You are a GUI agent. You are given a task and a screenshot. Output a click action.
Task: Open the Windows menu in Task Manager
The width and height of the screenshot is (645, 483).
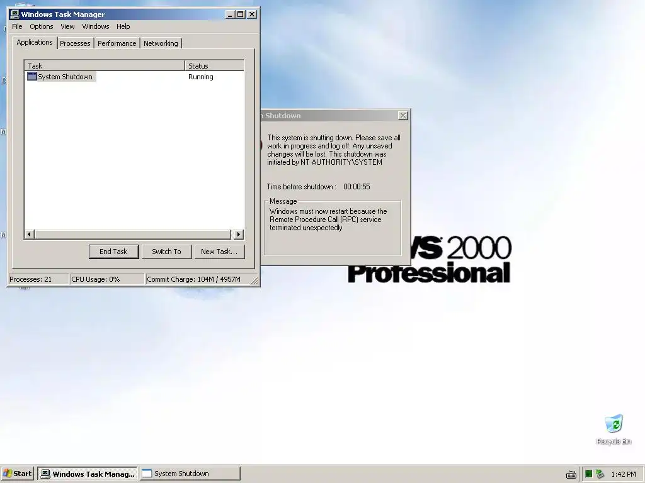(x=96, y=26)
